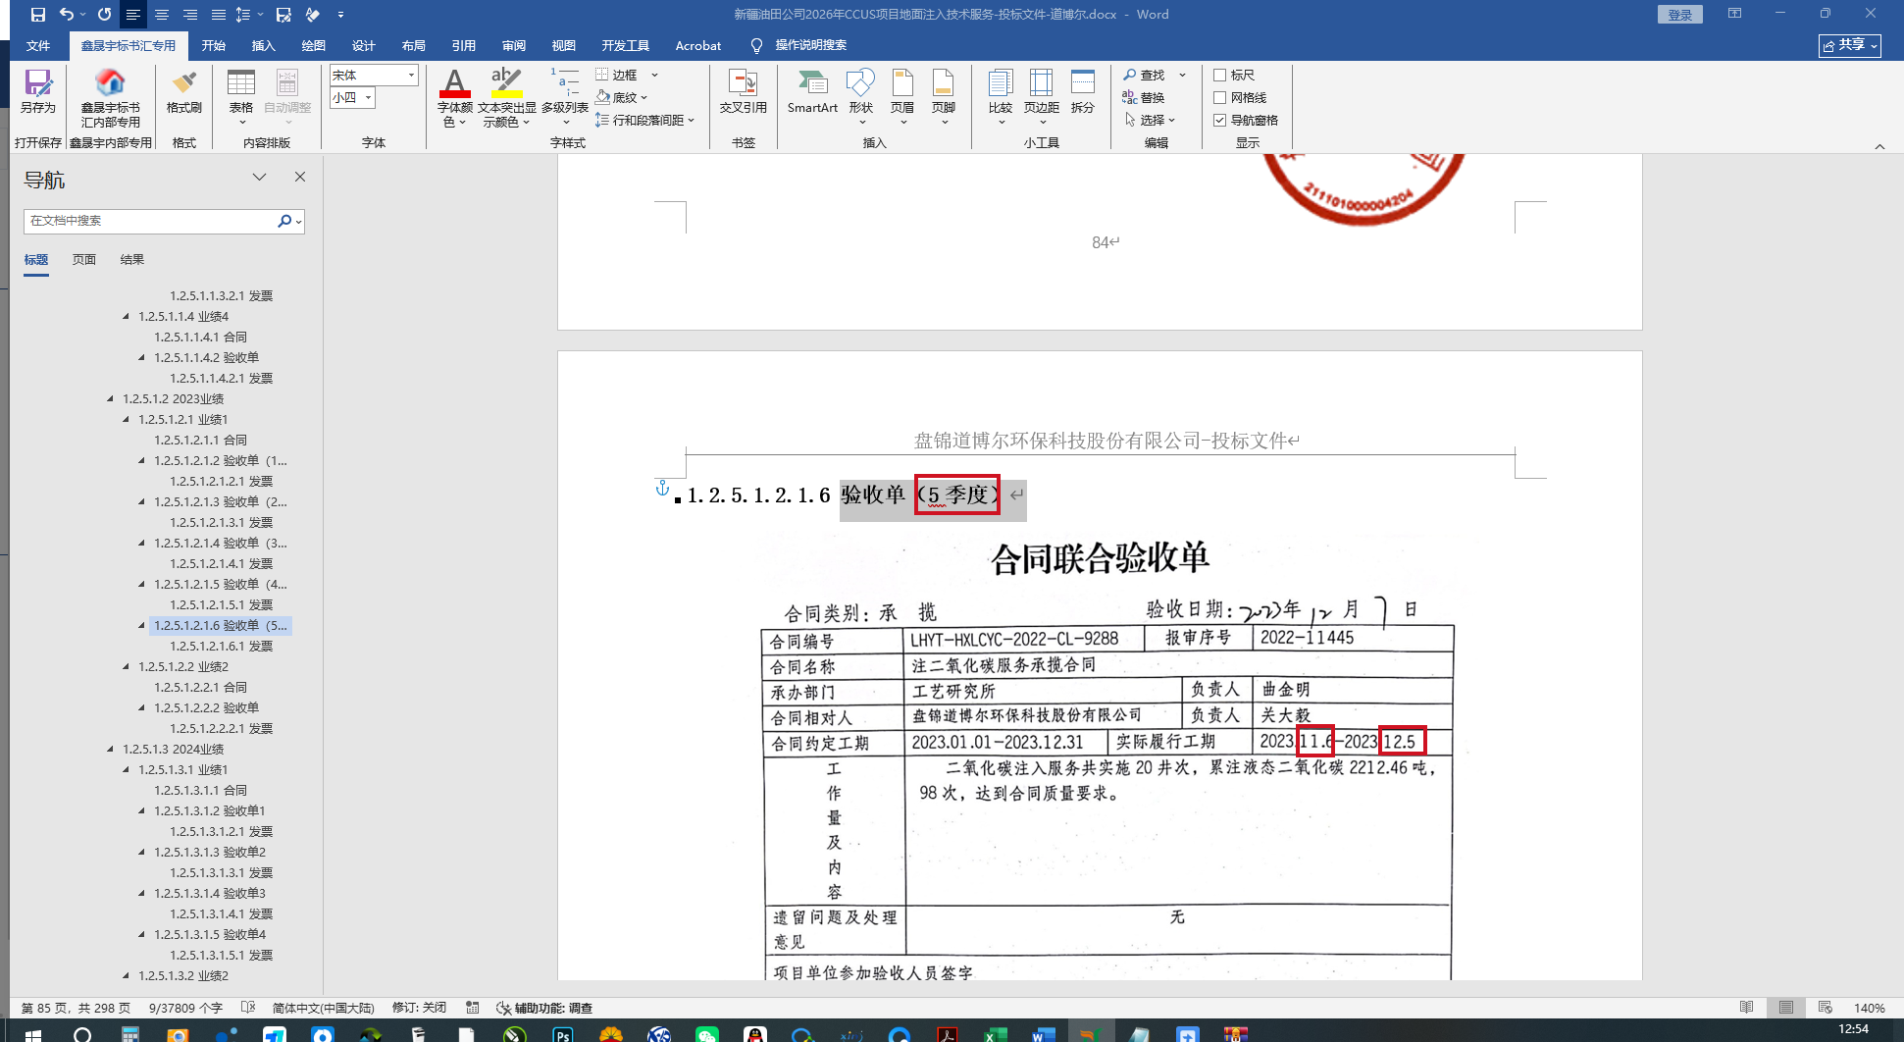Click the 140% zoom level

pyautogui.click(x=1870, y=1008)
